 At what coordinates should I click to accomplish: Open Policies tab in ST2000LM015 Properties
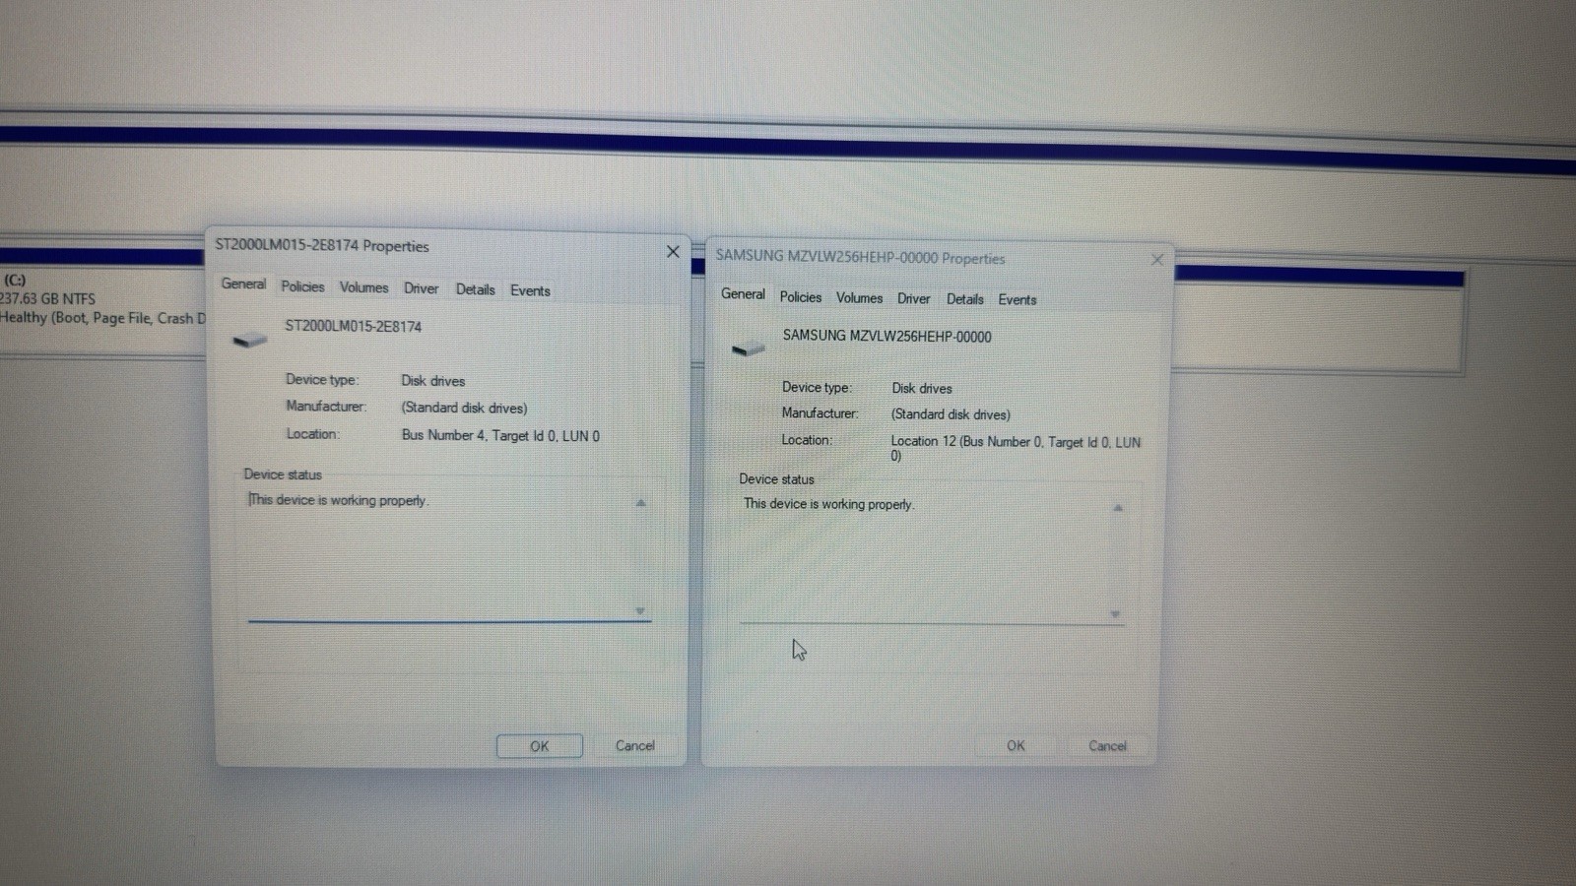coord(302,286)
